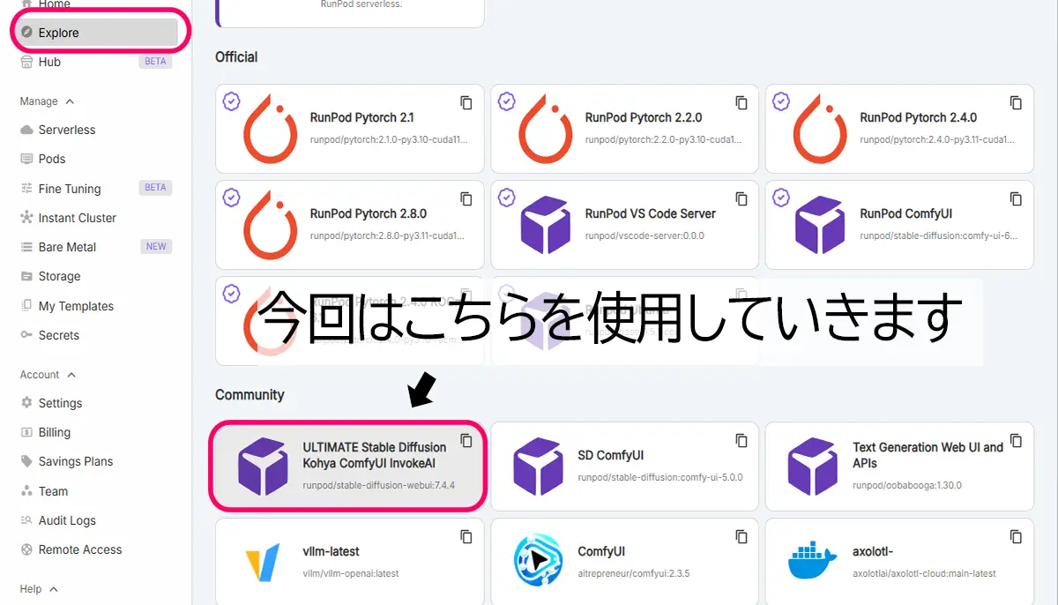This screenshot has height=605, width=1058.
Task: Select RunPod Pytorch 2.2.0 template
Action: tap(624, 129)
